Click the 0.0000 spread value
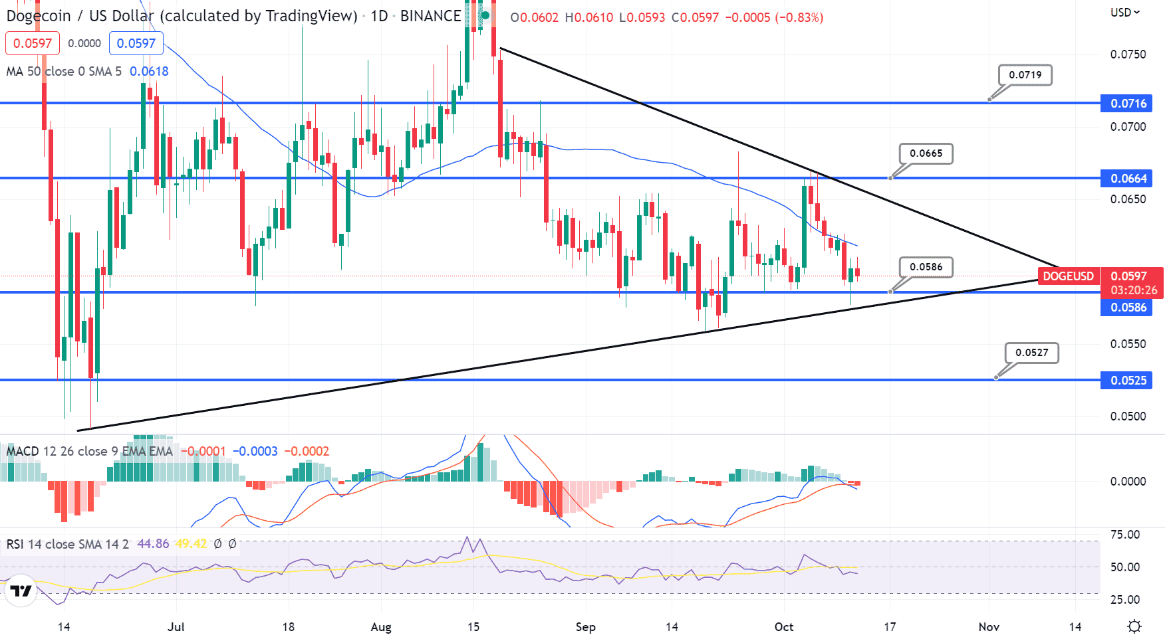This screenshot has width=1165, height=639. point(84,43)
